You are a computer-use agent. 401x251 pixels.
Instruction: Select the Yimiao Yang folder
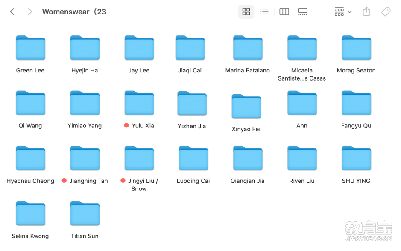tap(85, 103)
